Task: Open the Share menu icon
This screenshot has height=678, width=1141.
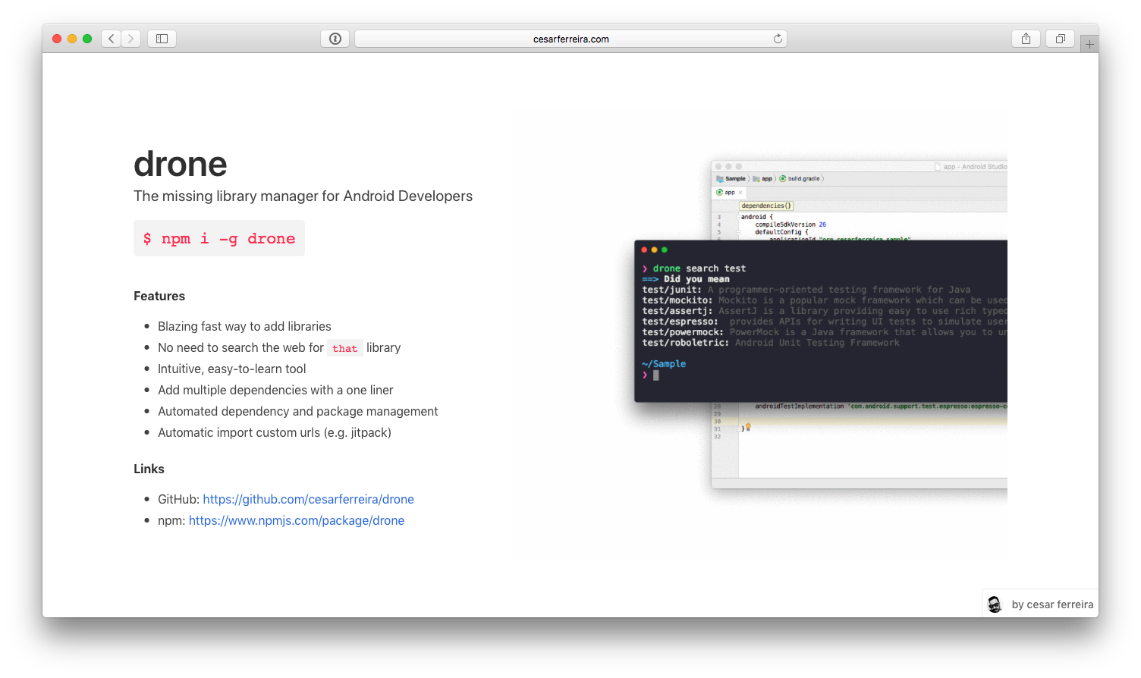Action: tap(1026, 39)
